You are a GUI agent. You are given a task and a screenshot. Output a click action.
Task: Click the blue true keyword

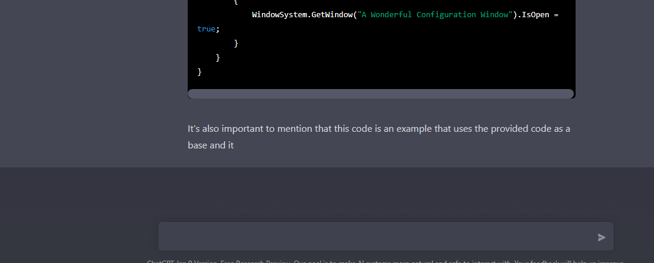click(x=206, y=28)
